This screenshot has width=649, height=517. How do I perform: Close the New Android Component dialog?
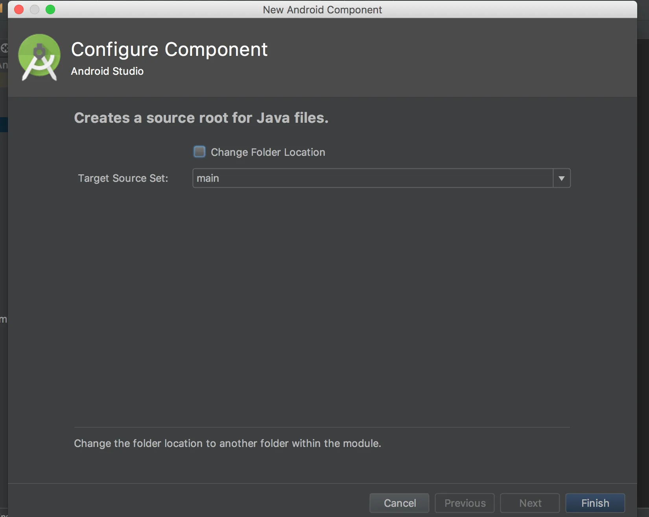pos(19,9)
